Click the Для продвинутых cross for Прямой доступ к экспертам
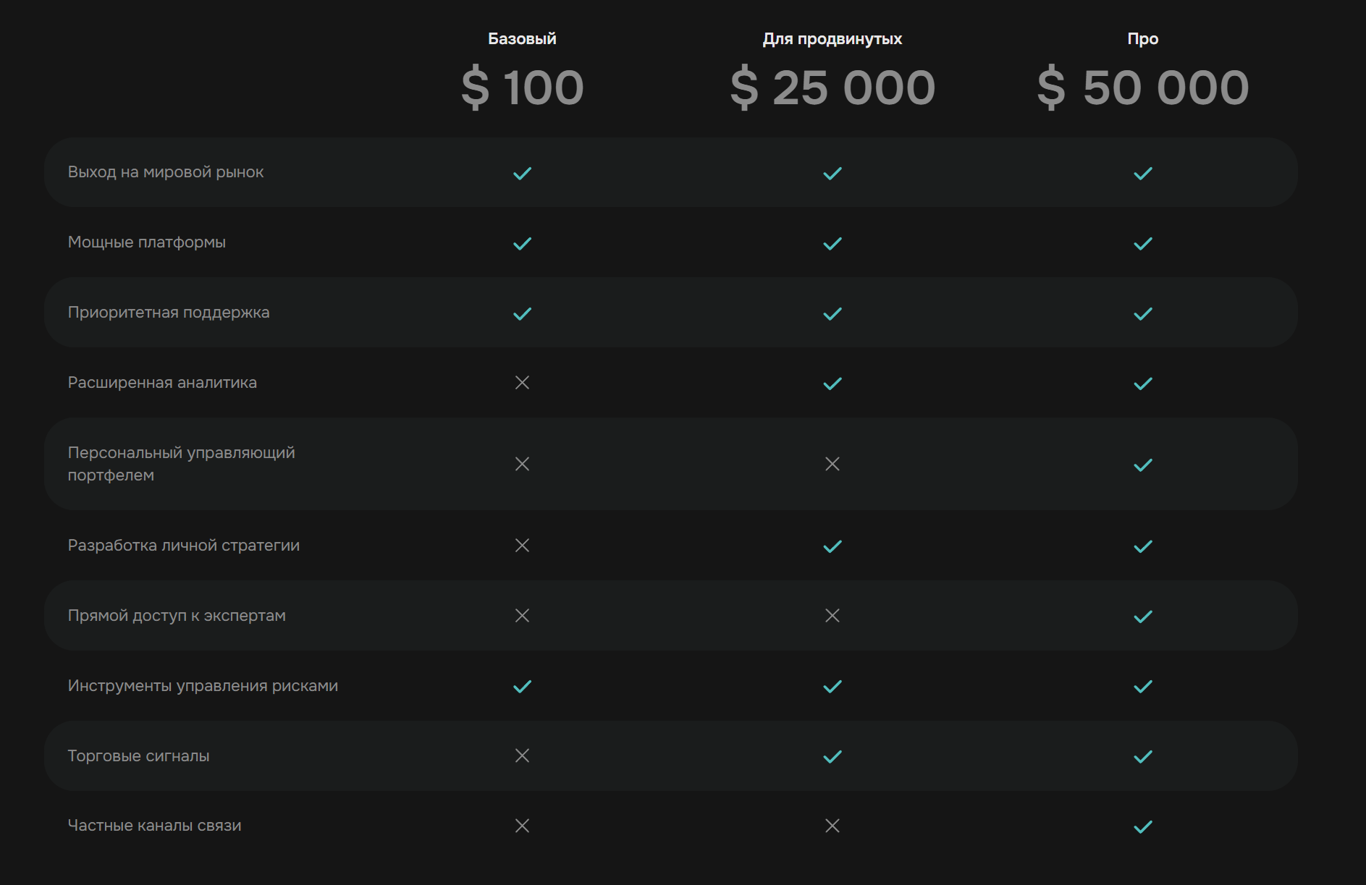1366x885 pixels. click(832, 616)
